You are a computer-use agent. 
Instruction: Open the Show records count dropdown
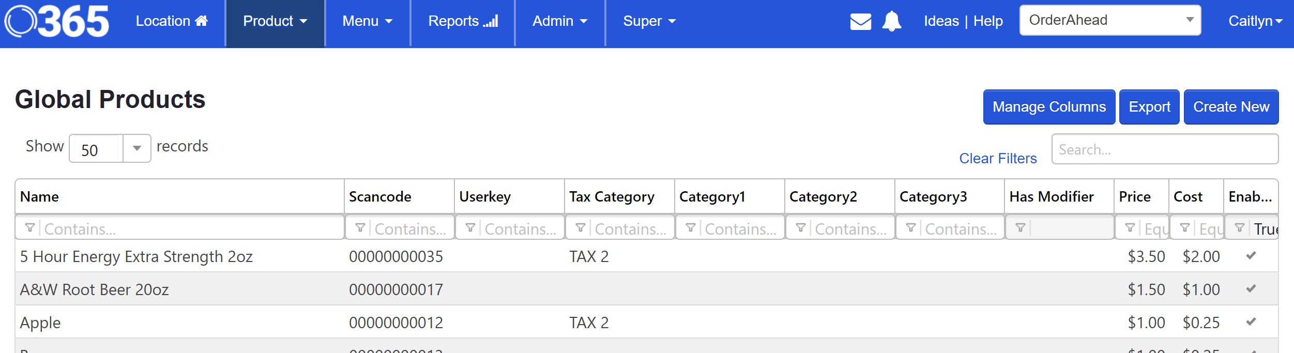coord(136,149)
